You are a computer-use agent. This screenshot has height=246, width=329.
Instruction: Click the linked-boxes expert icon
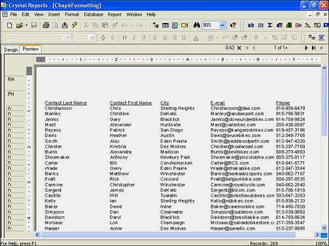pos(312,37)
